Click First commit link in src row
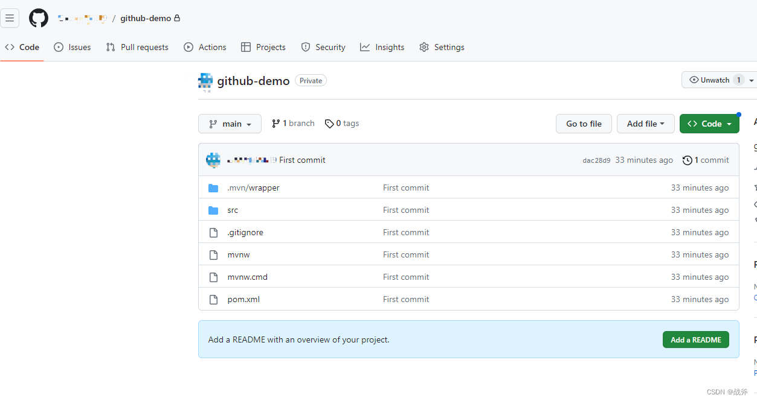The image size is (757, 401). (406, 210)
